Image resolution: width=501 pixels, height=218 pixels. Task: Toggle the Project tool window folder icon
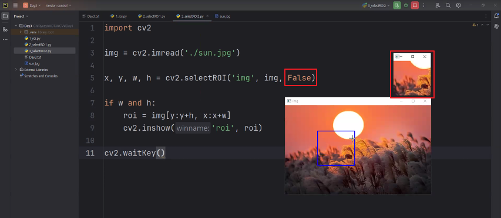point(5,16)
